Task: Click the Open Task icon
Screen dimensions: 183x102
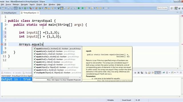Action: click(x=49, y=8)
